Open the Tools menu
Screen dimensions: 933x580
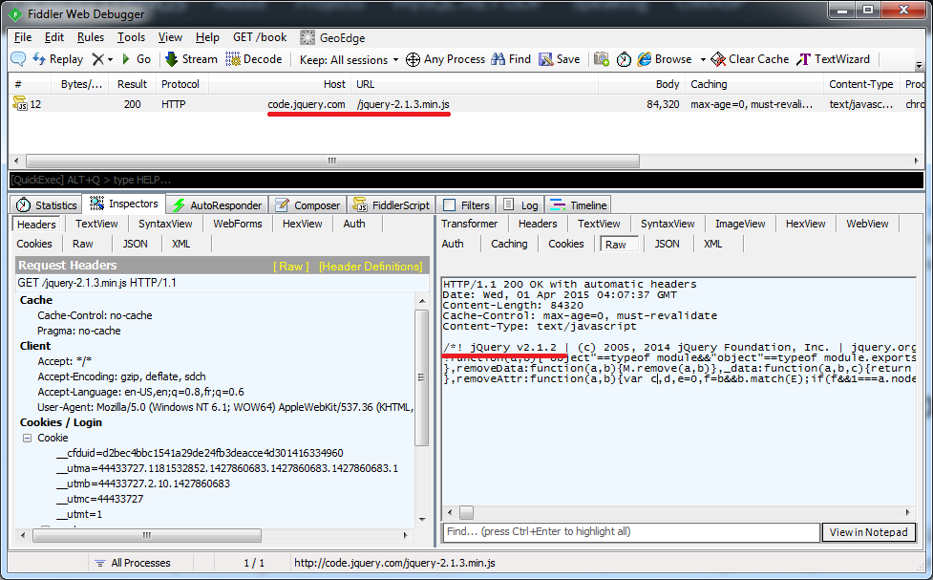tap(131, 37)
